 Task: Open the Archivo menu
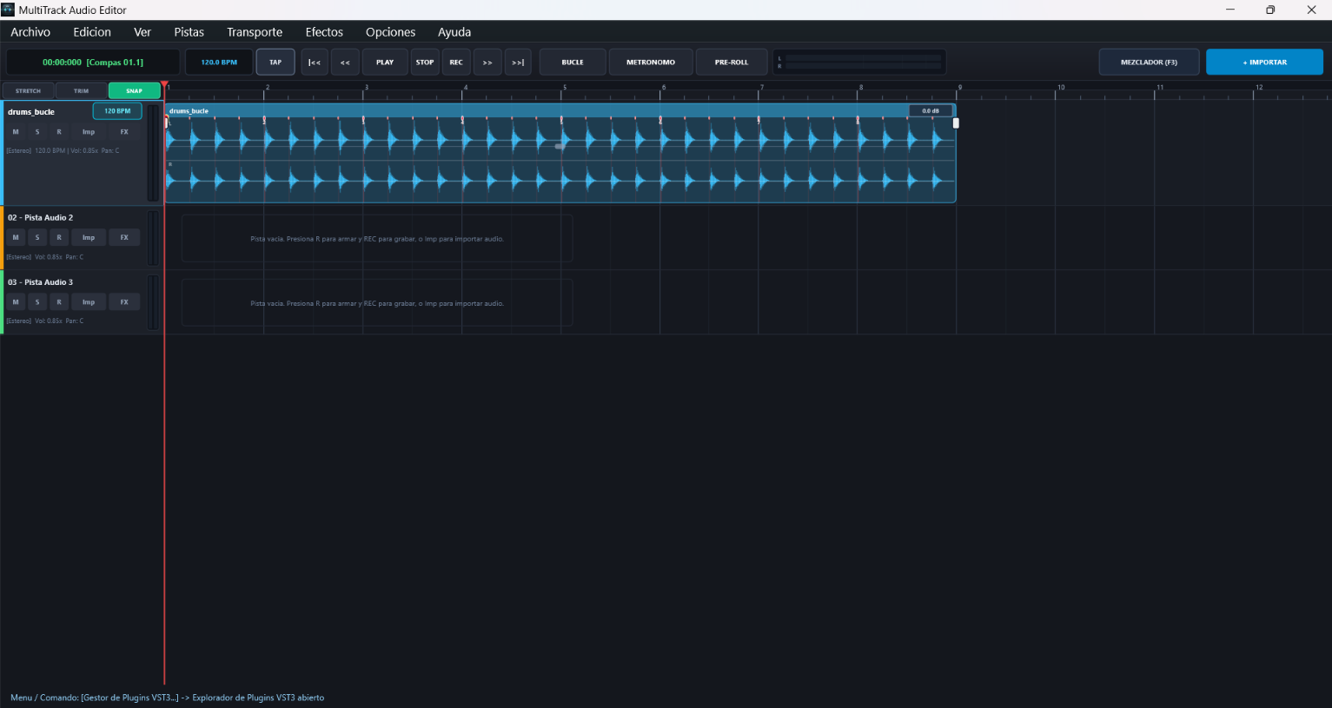pos(30,32)
